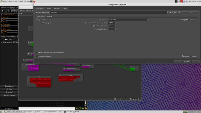The height and width of the screenshot is (113, 201).
Task: Open the network signal bars tray icon
Action: point(184,2)
